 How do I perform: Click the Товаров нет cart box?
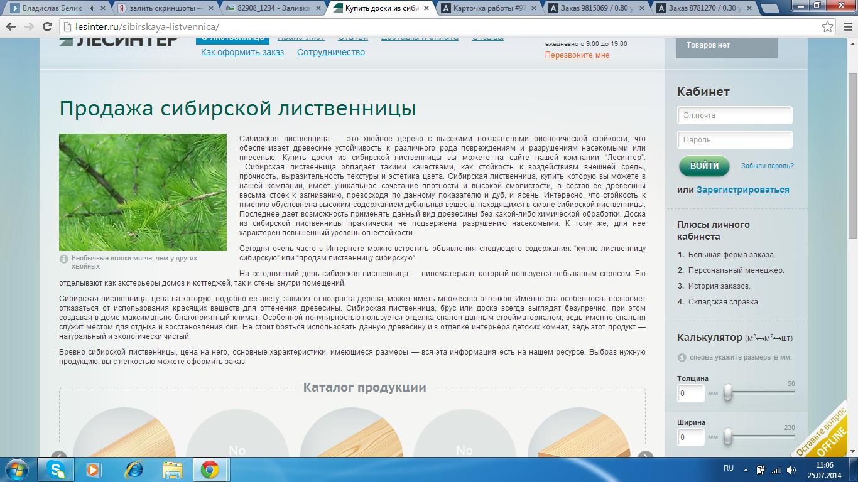[x=727, y=48]
